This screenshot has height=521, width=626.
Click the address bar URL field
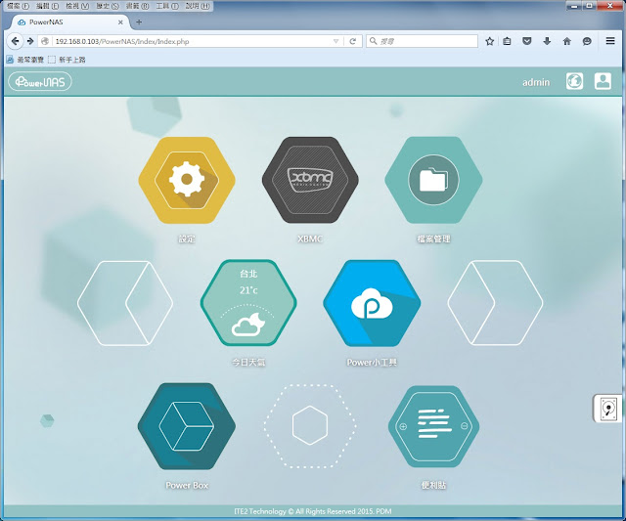click(x=192, y=41)
